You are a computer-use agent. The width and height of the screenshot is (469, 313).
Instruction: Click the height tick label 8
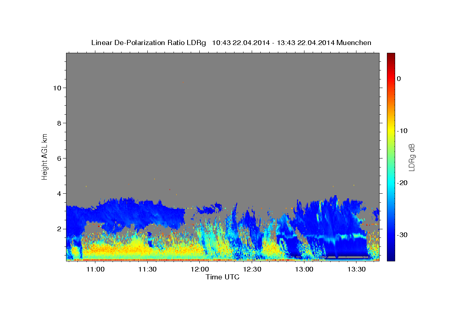pos(59,123)
